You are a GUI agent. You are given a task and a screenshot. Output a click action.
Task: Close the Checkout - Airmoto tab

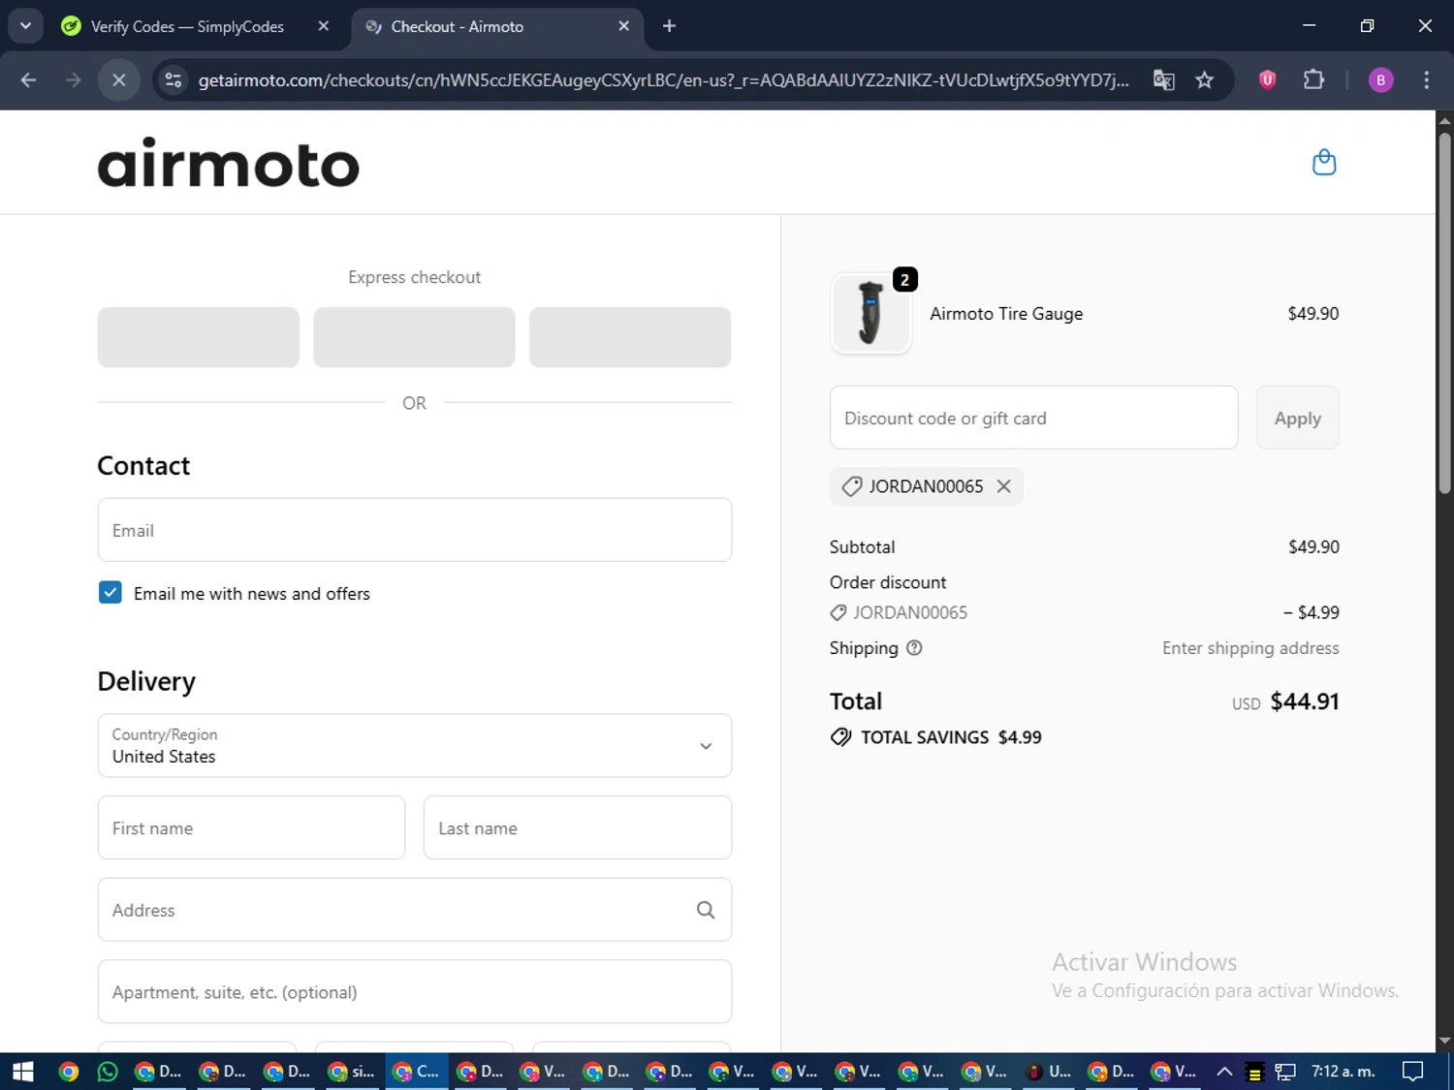(x=624, y=26)
